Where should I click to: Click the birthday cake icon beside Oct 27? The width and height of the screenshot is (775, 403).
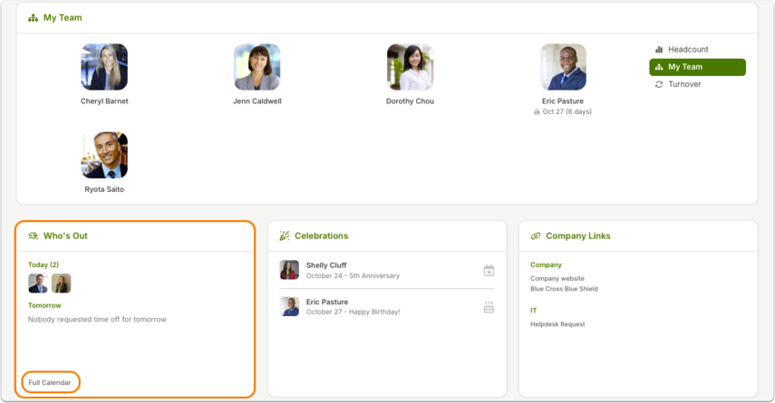(x=537, y=112)
